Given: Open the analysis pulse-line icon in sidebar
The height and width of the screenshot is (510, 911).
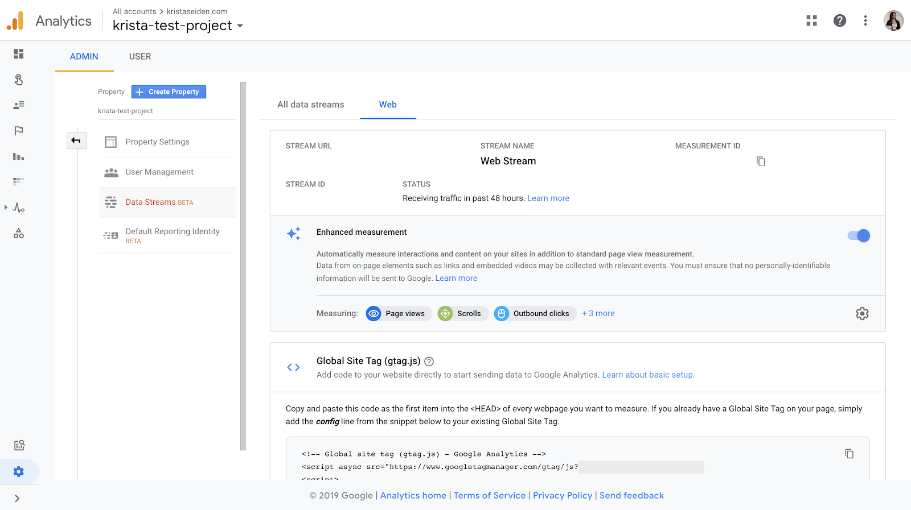Looking at the screenshot, I should tap(19, 208).
